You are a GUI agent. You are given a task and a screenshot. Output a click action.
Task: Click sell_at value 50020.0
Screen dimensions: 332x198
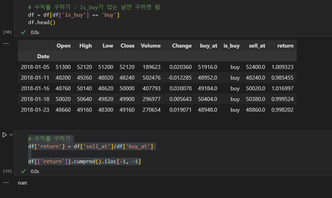[x=256, y=88]
